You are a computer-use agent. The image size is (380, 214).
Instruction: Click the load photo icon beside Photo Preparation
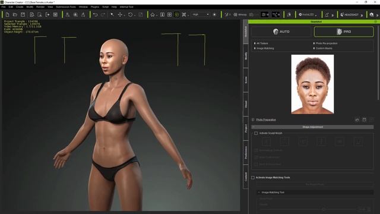point(357,119)
